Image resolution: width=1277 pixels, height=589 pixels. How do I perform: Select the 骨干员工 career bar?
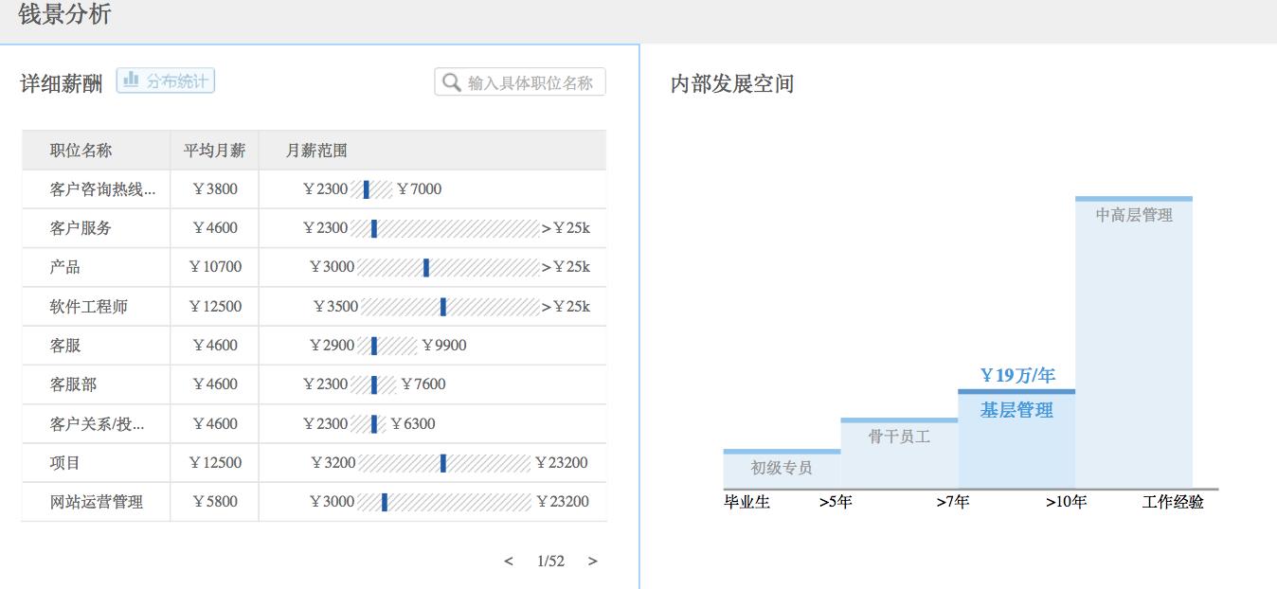899,453
